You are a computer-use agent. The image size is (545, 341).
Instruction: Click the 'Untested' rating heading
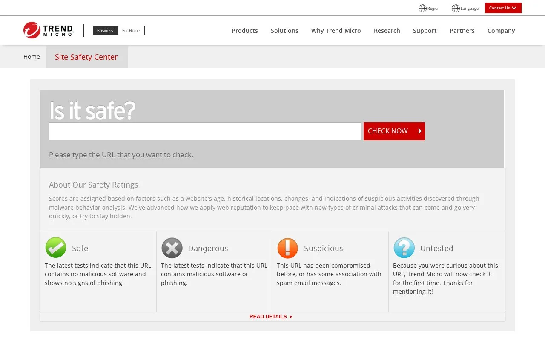tap(437, 248)
